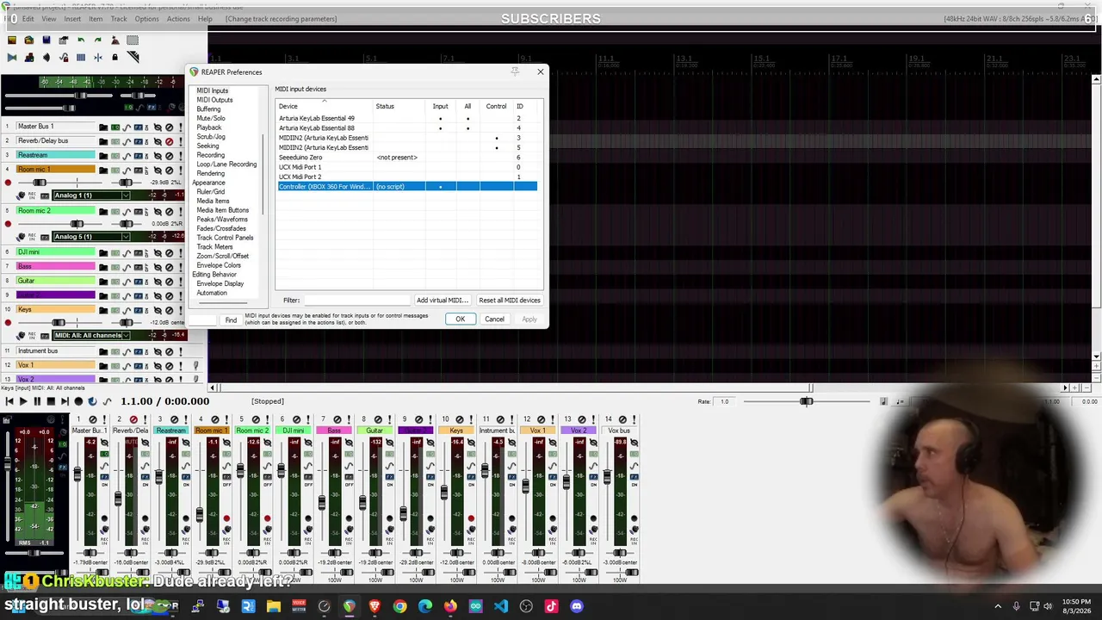This screenshot has height=620, width=1102.
Task: Mute the Bass strip in the mixer
Action: tap(337, 419)
